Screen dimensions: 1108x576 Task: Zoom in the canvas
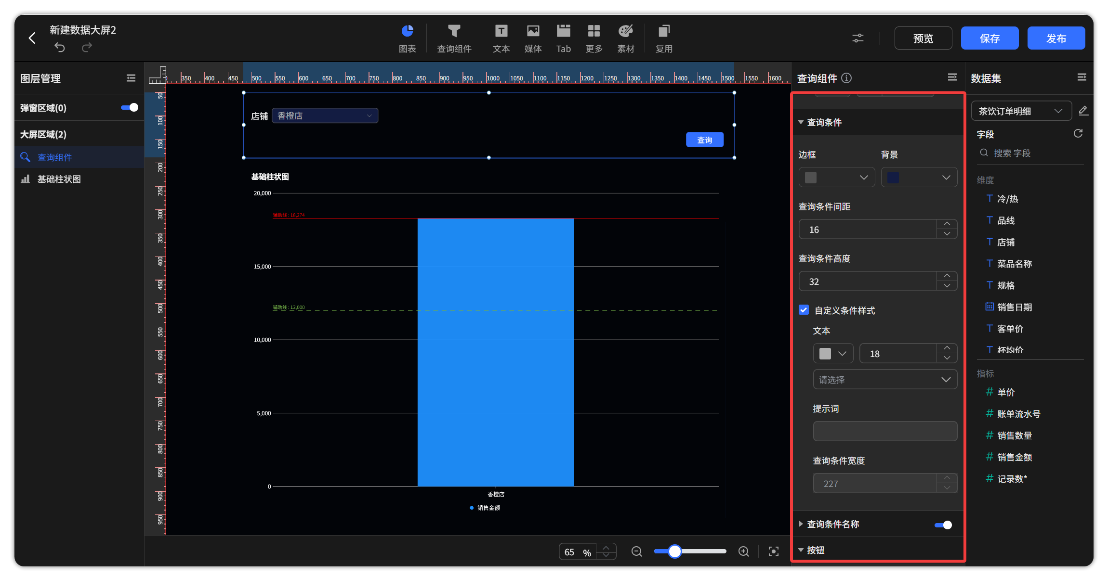744,551
